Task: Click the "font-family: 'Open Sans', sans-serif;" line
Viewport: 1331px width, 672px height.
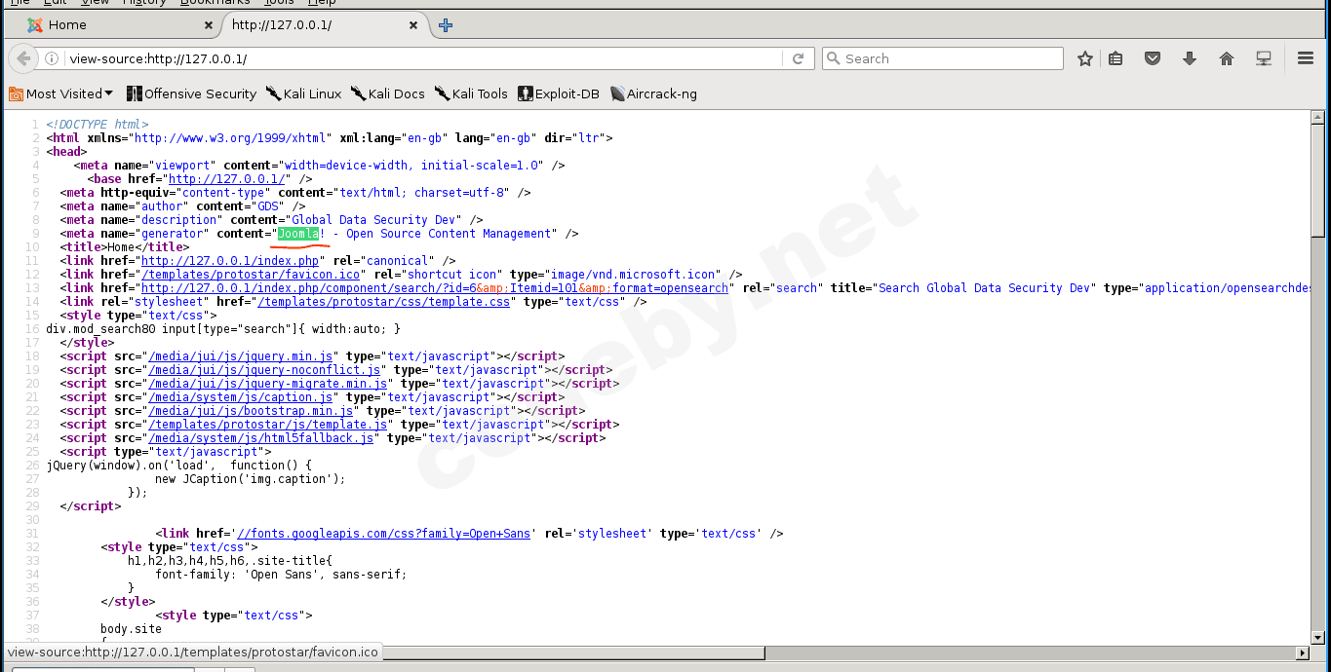Action: pos(281,575)
